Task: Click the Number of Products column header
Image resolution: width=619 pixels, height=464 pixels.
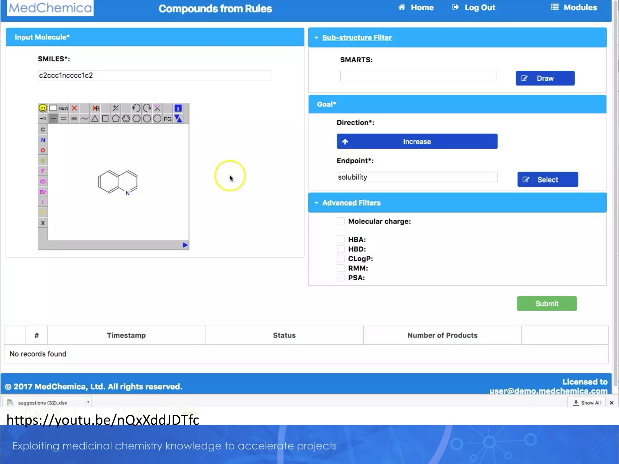Action: click(442, 335)
